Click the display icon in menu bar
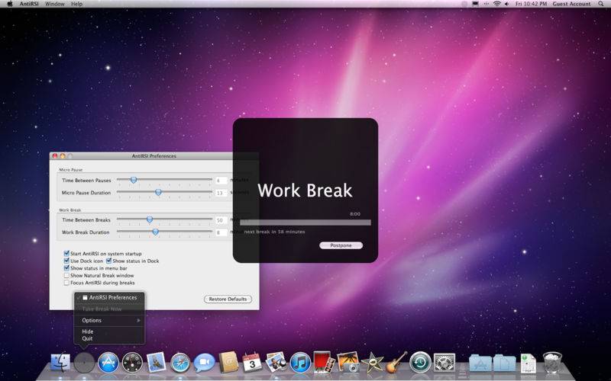Screen dimensions: 611x381 pyautogui.click(x=475, y=4)
